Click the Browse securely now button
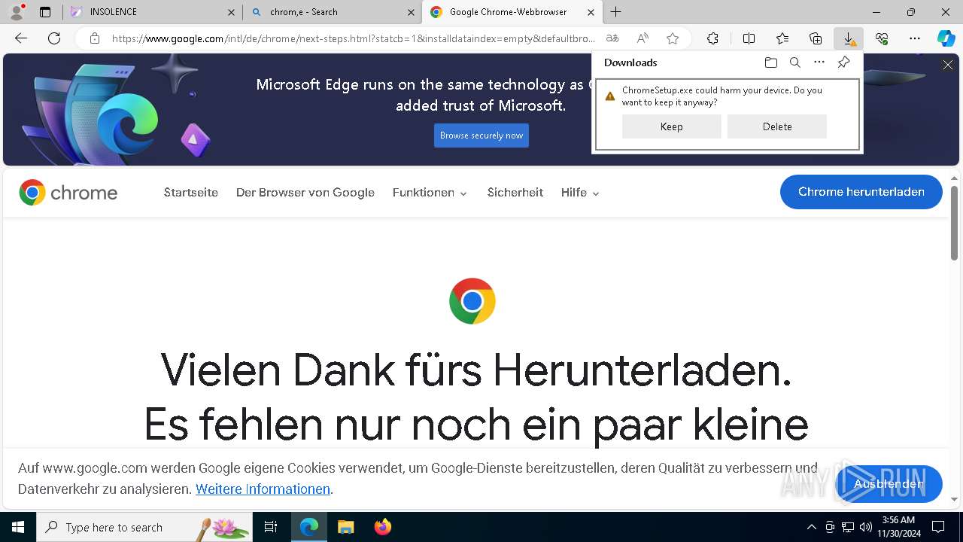The height and width of the screenshot is (542, 963). coord(481,135)
